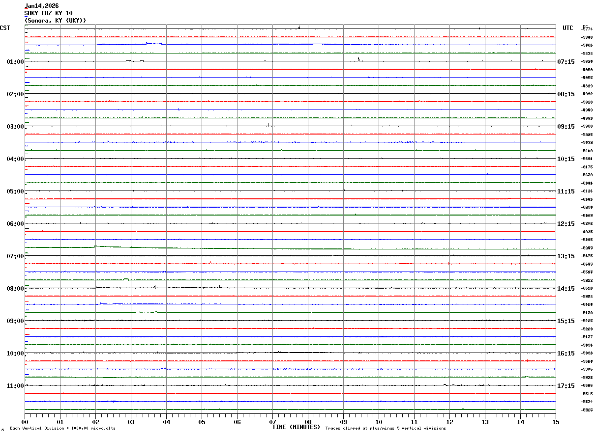
Task: Click minute tick label "12" on the time axis
Action: click(x=449, y=422)
